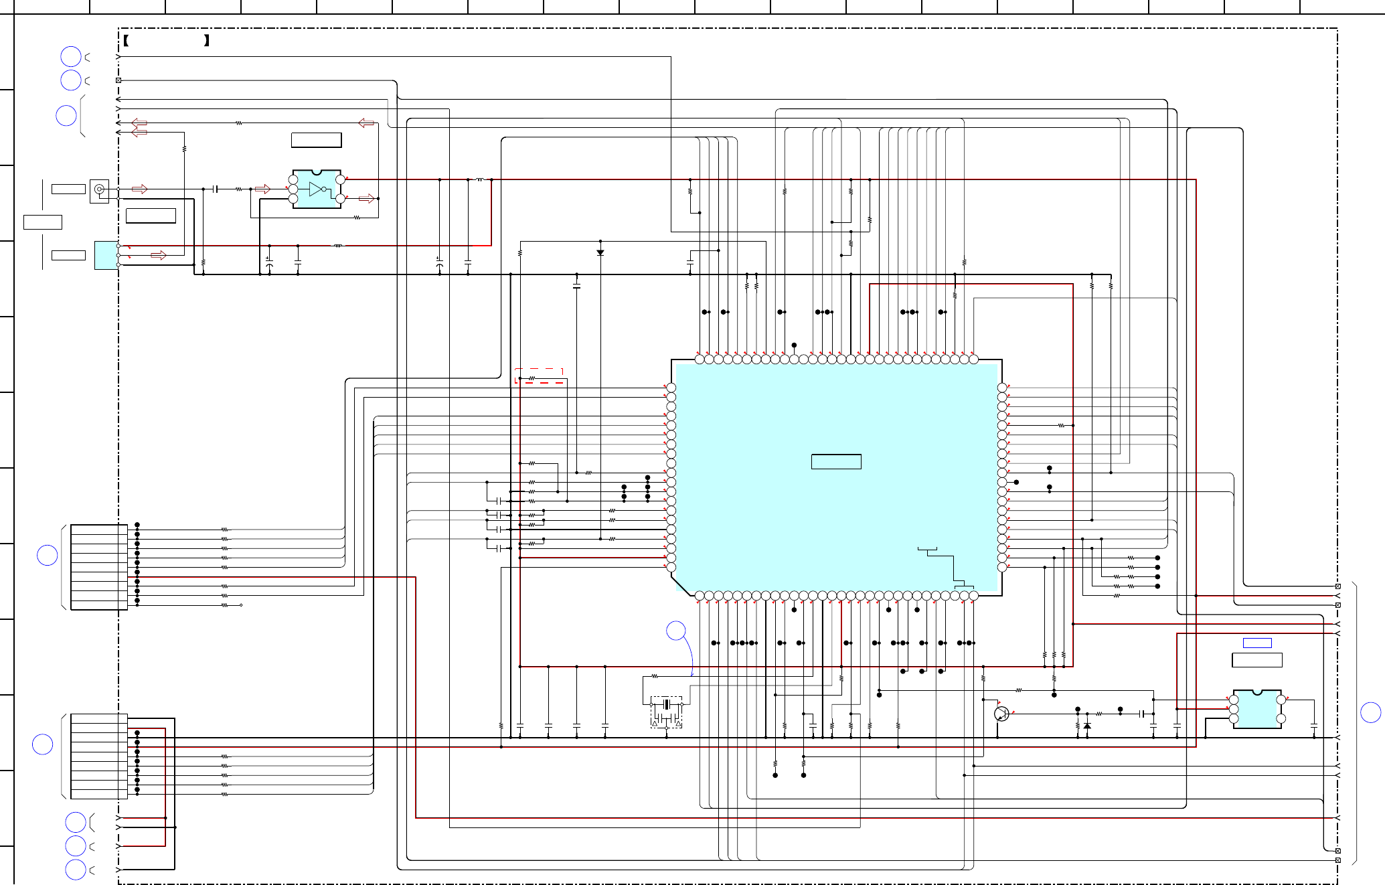
Task: Click the blue circle beside the lower-left connector block
Action: click(x=42, y=744)
